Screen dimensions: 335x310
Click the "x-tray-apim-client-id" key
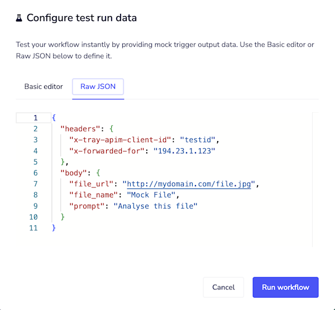tap(119, 140)
